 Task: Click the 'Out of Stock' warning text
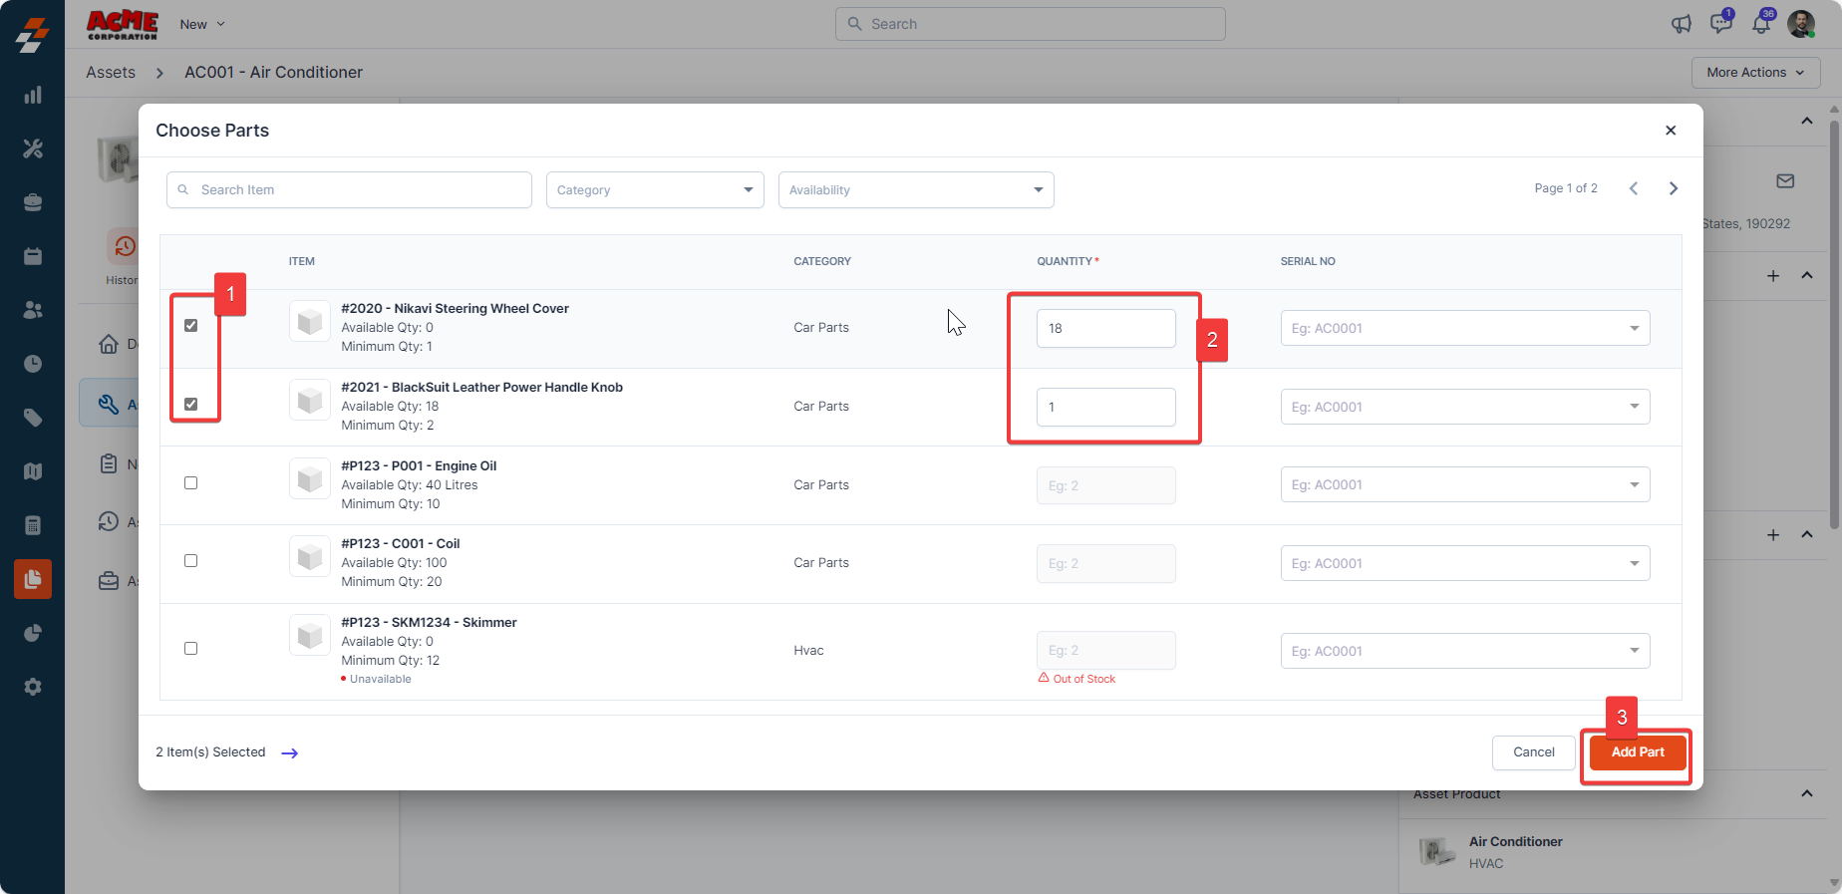click(1084, 679)
